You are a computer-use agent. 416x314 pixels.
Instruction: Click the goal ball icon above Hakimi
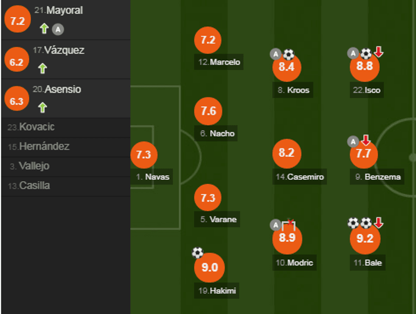pos(197,253)
